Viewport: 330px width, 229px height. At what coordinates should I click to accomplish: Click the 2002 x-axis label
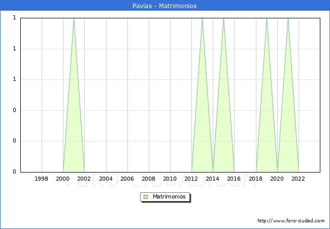[84, 179]
